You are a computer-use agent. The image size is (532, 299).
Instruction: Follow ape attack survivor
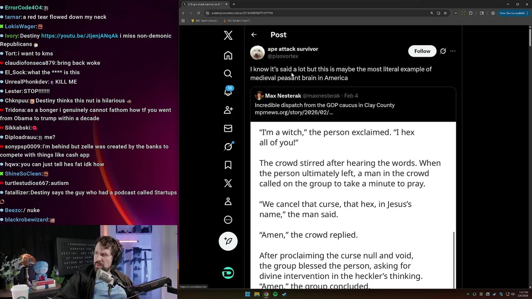pos(422,51)
